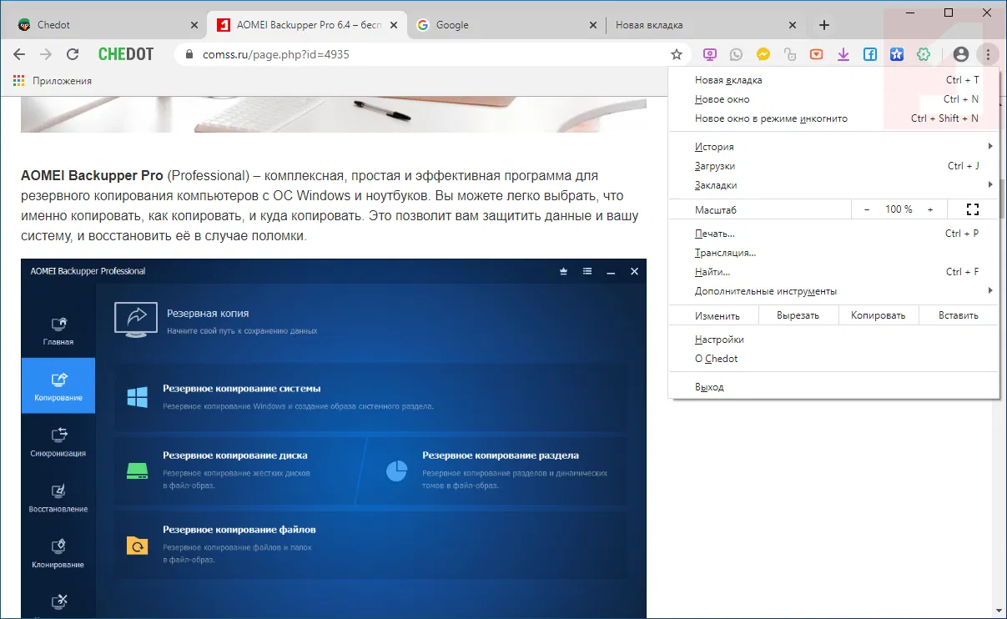Click the Windows logo system backup icon
Image resolution: width=1007 pixels, height=619 pixels.
pyautogui.click(x=138, y=396)
